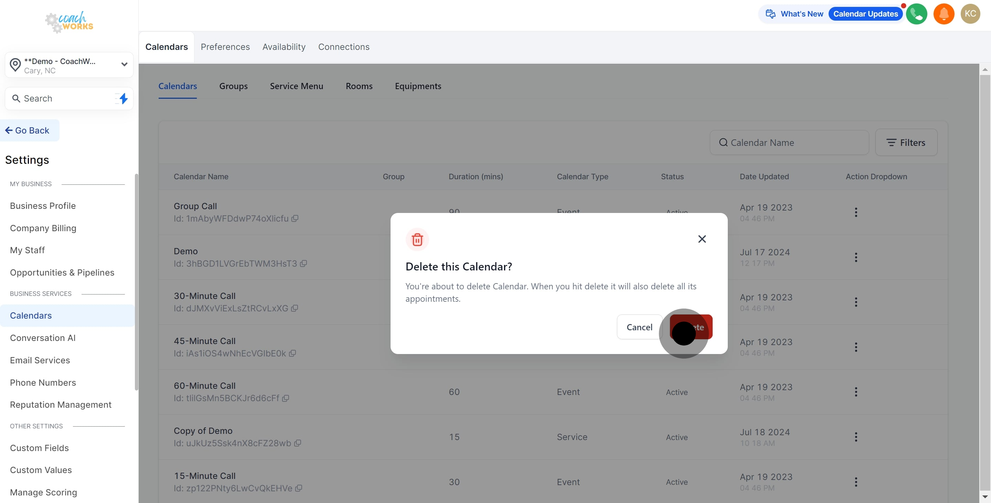Click the lightning bolt quick actions icon
This screenshot has width=991, height=503.
tap(123, 98)
